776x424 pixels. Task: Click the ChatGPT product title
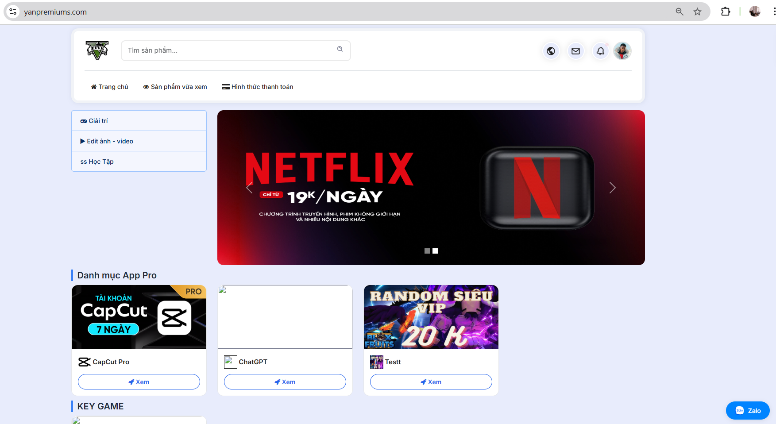(253, 362)
